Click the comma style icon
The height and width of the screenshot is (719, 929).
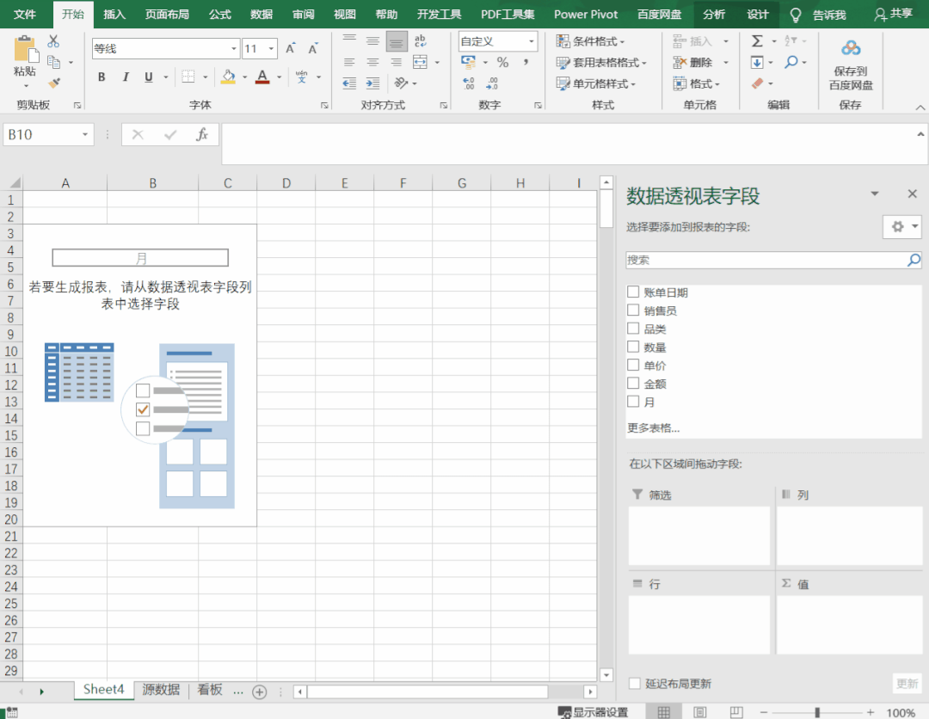pyautogui.click(x=525, y=62)
